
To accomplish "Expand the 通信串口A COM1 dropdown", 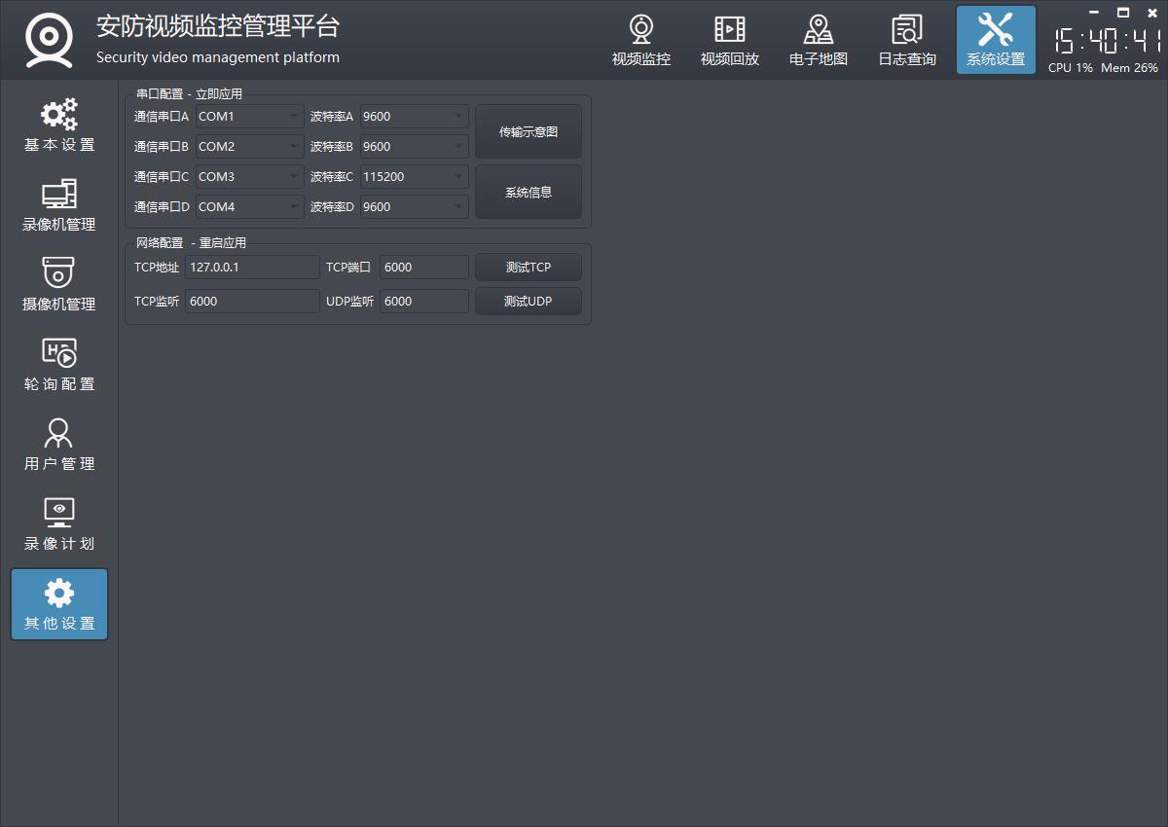I will (249, 117).
